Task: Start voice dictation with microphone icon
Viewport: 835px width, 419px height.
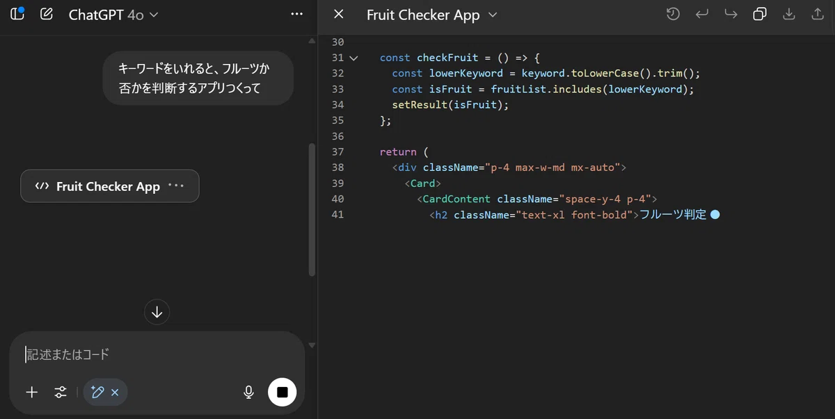Action: [x=248, y=393]
